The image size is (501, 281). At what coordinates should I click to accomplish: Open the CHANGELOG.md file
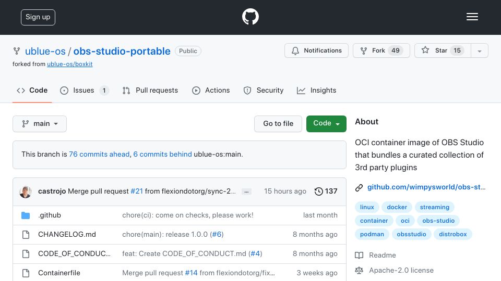pos(67,235)
